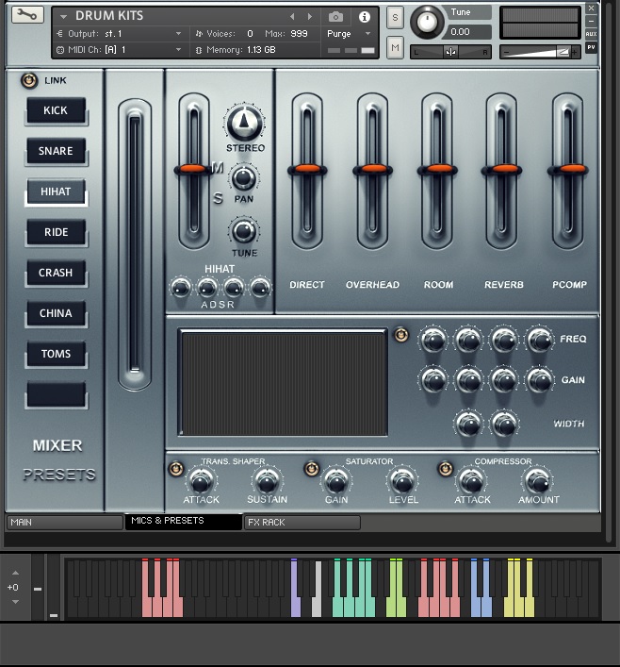Go to previous instrument with left arrow
620x667 pixels.
tap(292, 17)
